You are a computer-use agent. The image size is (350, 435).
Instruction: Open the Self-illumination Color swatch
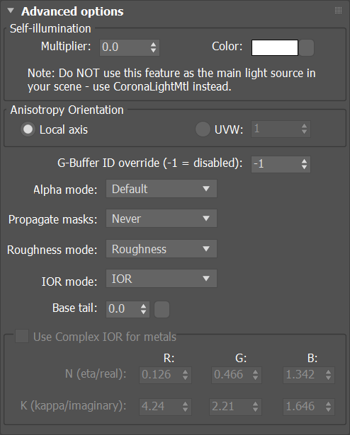pyautogui.click(x=275, y=47)
